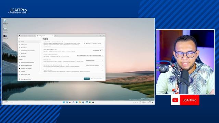Minimize the Terminal window

point(97,36)
